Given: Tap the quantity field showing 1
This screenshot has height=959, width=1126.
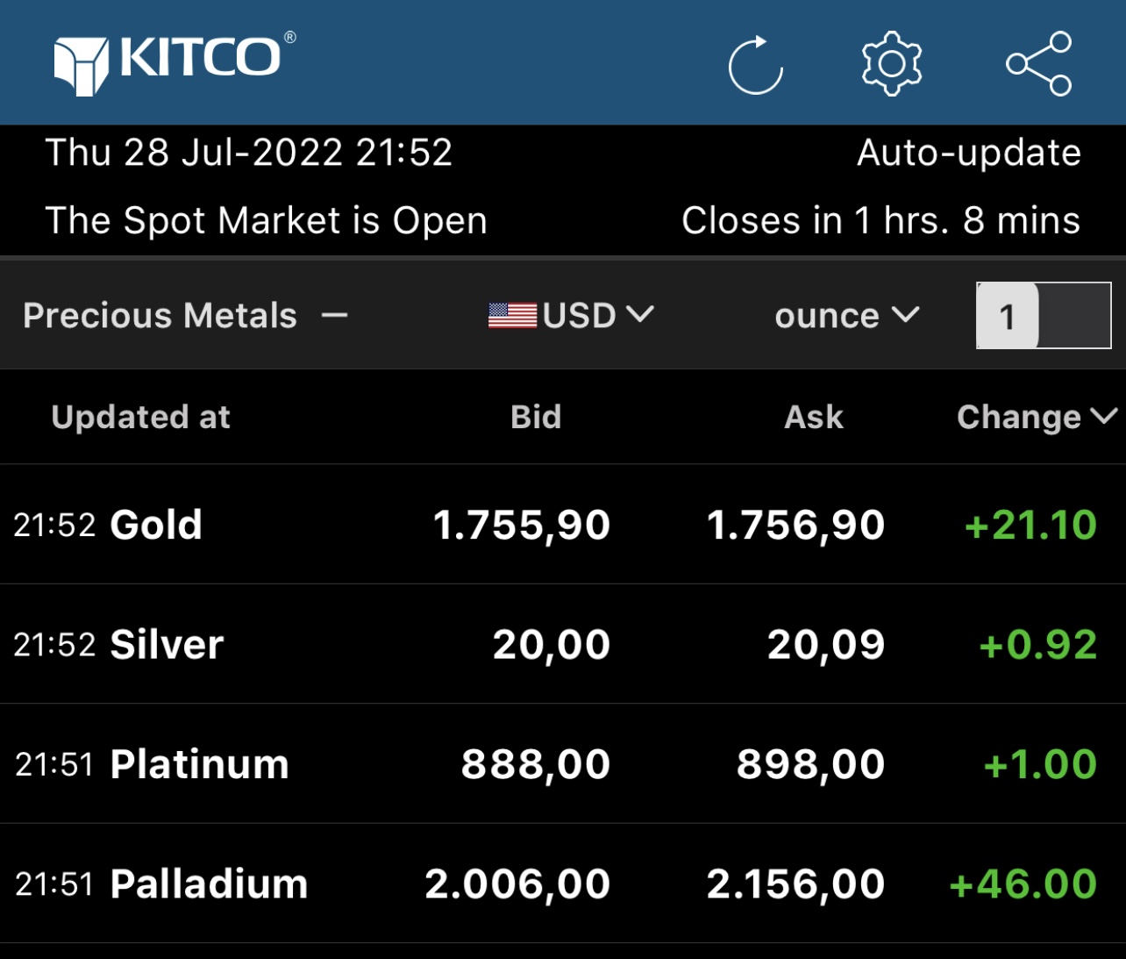Looking at the screenshot, I should tap(1043, 316).
